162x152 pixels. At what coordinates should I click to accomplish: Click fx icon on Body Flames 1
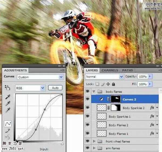pos(152,133)
